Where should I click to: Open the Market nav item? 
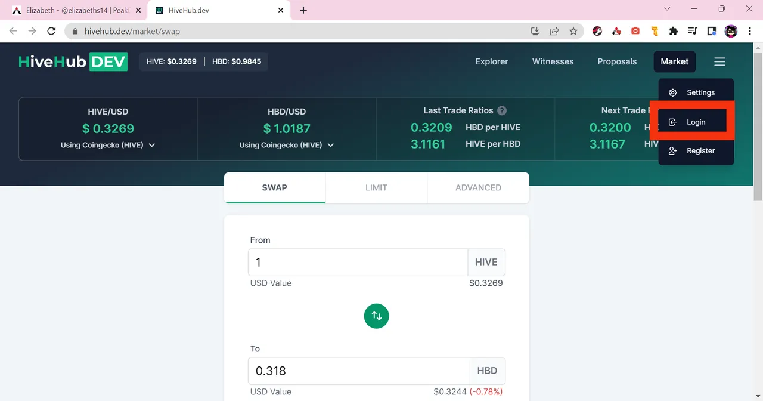(675, 61)
